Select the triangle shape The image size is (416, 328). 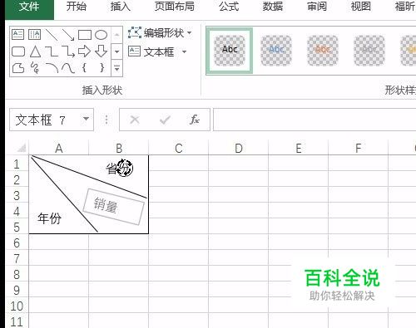coord(35,51)
